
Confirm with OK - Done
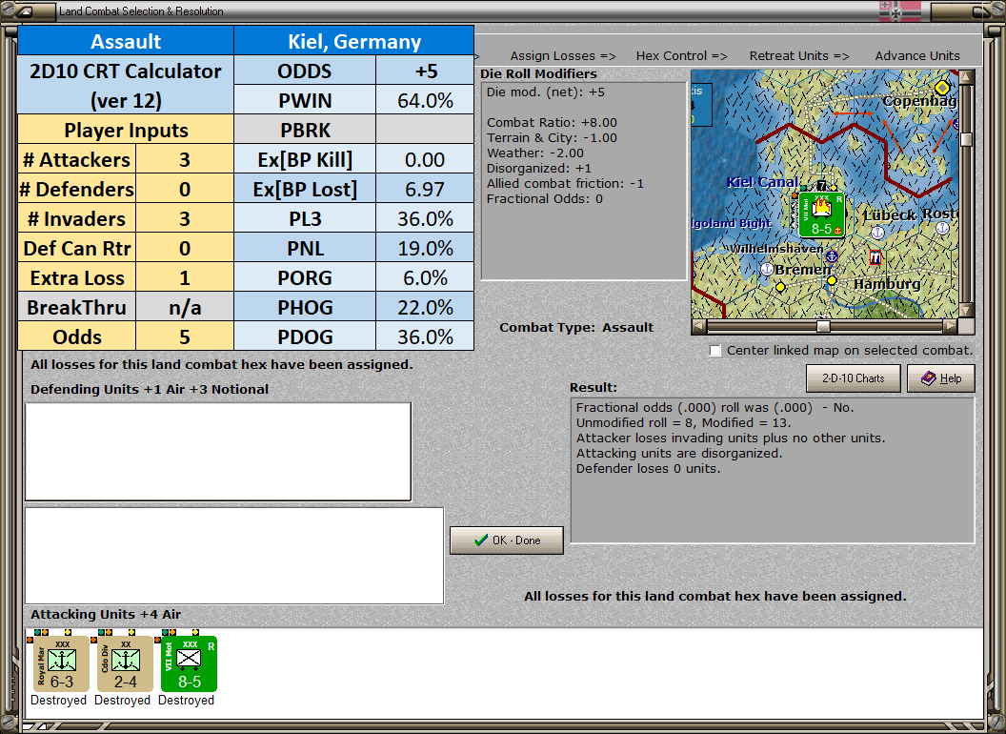[x=507, y=540]
